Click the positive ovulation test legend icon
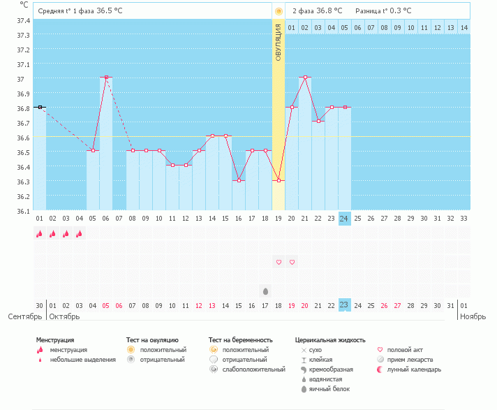 point(131,349)
